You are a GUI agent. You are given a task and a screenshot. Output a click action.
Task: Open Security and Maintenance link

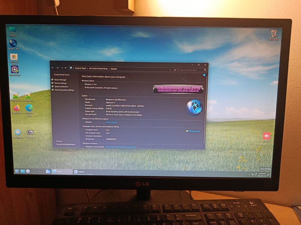[x=65, y=144]
